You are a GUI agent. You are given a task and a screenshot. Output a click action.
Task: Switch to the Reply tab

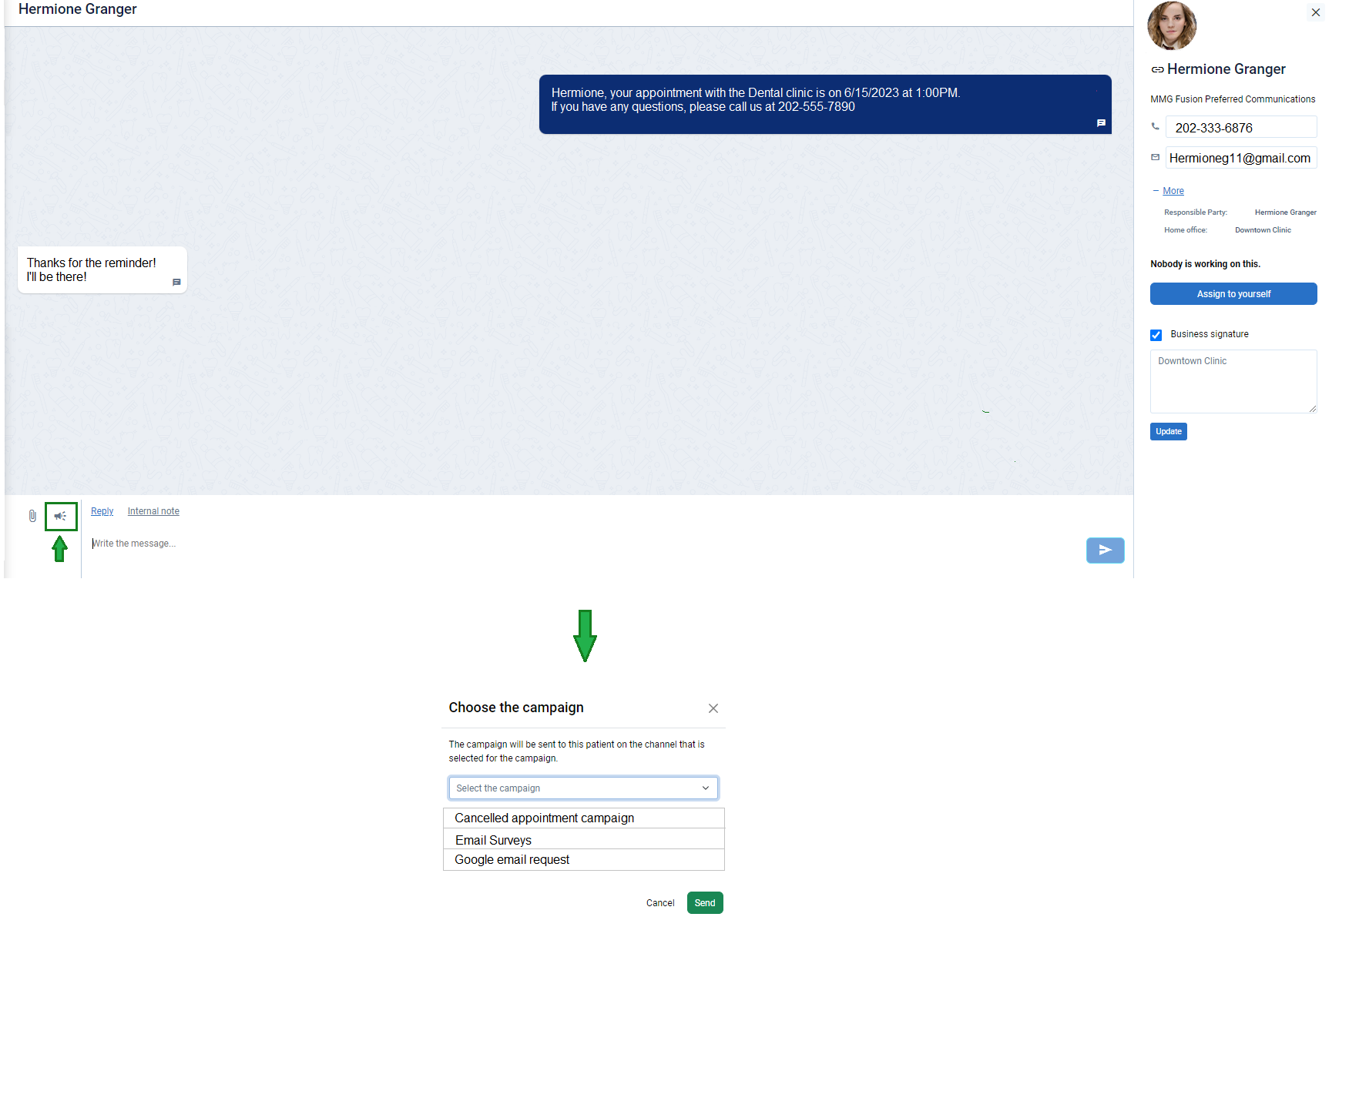(102, 511)
